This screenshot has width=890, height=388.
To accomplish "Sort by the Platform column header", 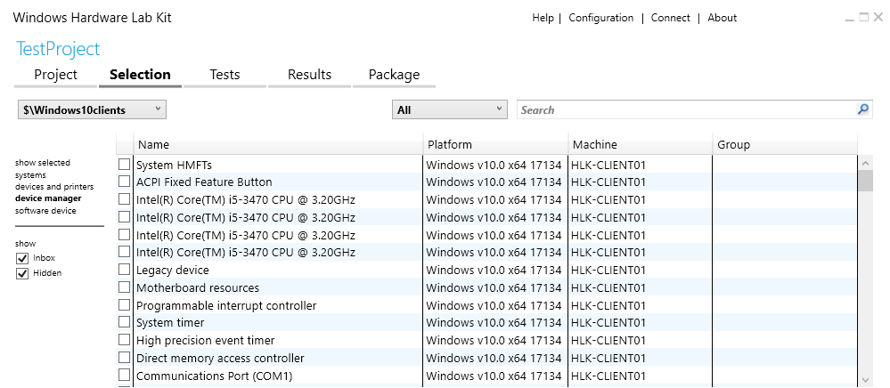I will (x=495, y=145).
